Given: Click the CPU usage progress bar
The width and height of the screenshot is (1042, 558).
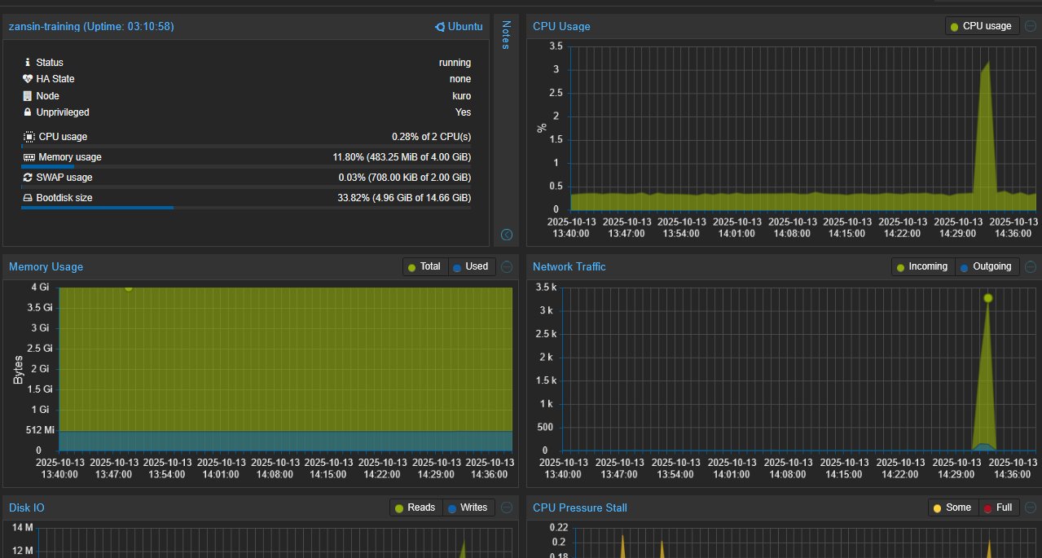Looking at the screenshot, I should pyautogui.click(x=246, y=146).
